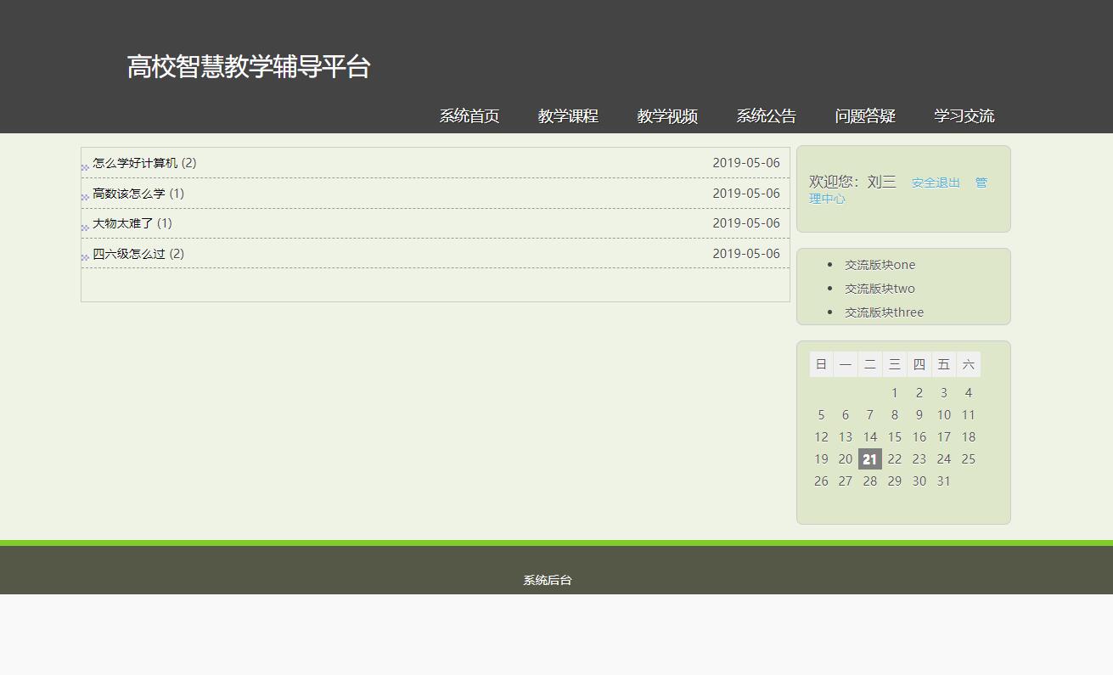
Task: Click the 系统后台 footer link
Action: (547, 581)
